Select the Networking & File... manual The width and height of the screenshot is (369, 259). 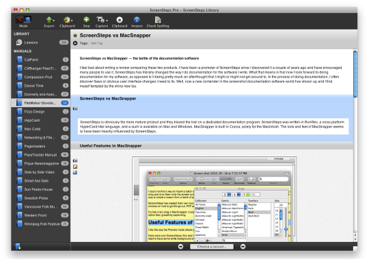click(40, 137)
